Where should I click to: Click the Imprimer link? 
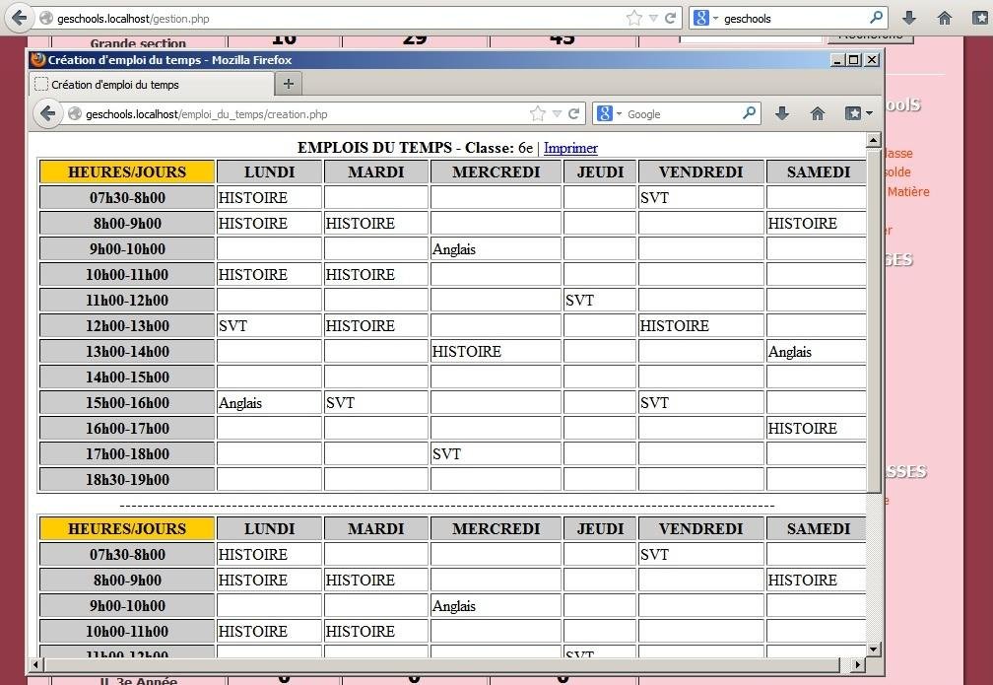pos(570,148)
